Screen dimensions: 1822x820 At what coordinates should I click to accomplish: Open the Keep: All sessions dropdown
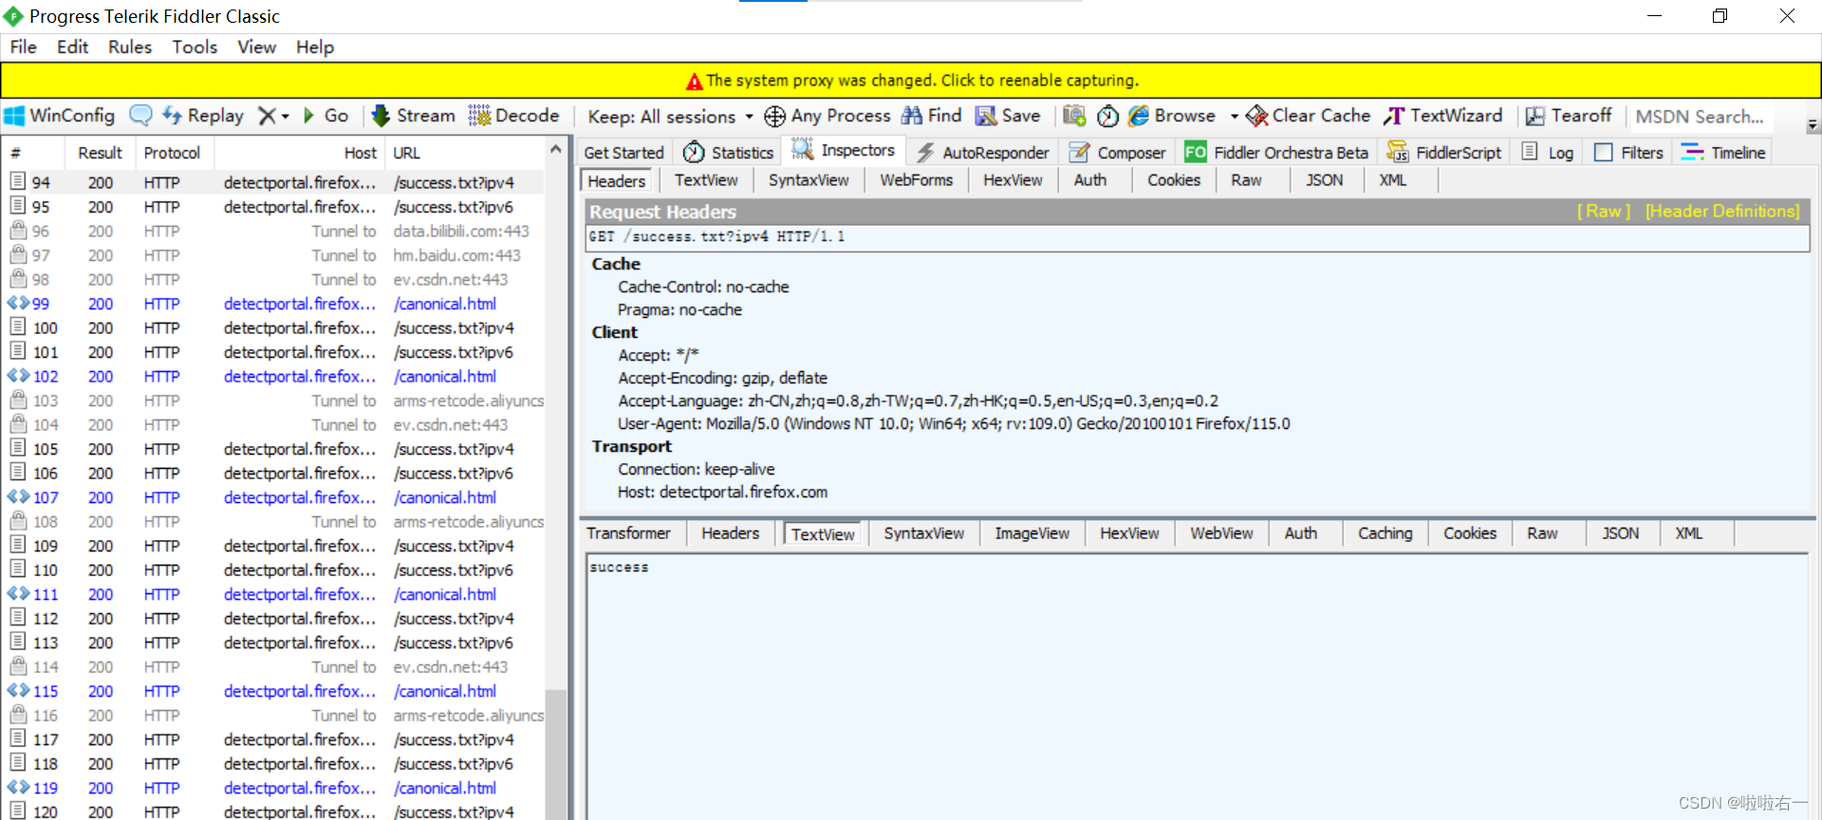point(670,117)
